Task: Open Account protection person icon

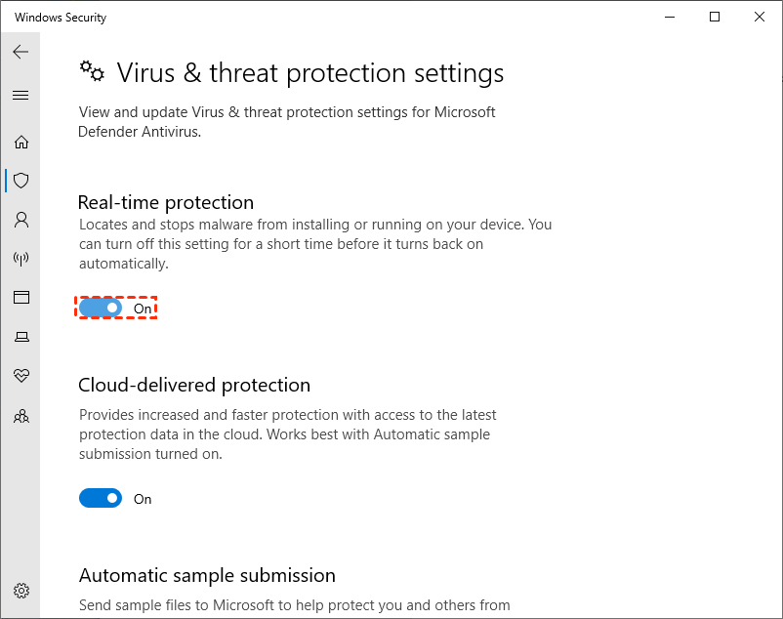Action: pyautogui.click(x=21, y=220)
